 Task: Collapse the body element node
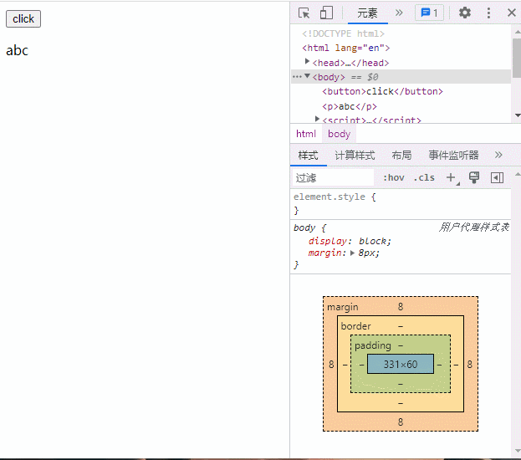click(x=308, y=76)
